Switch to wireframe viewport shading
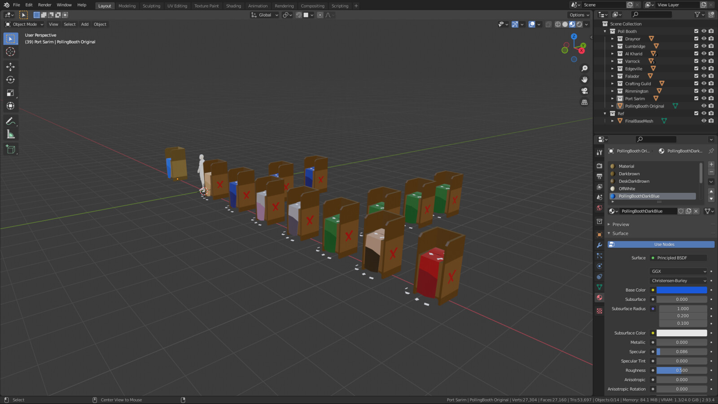 [x=558, y=24]
